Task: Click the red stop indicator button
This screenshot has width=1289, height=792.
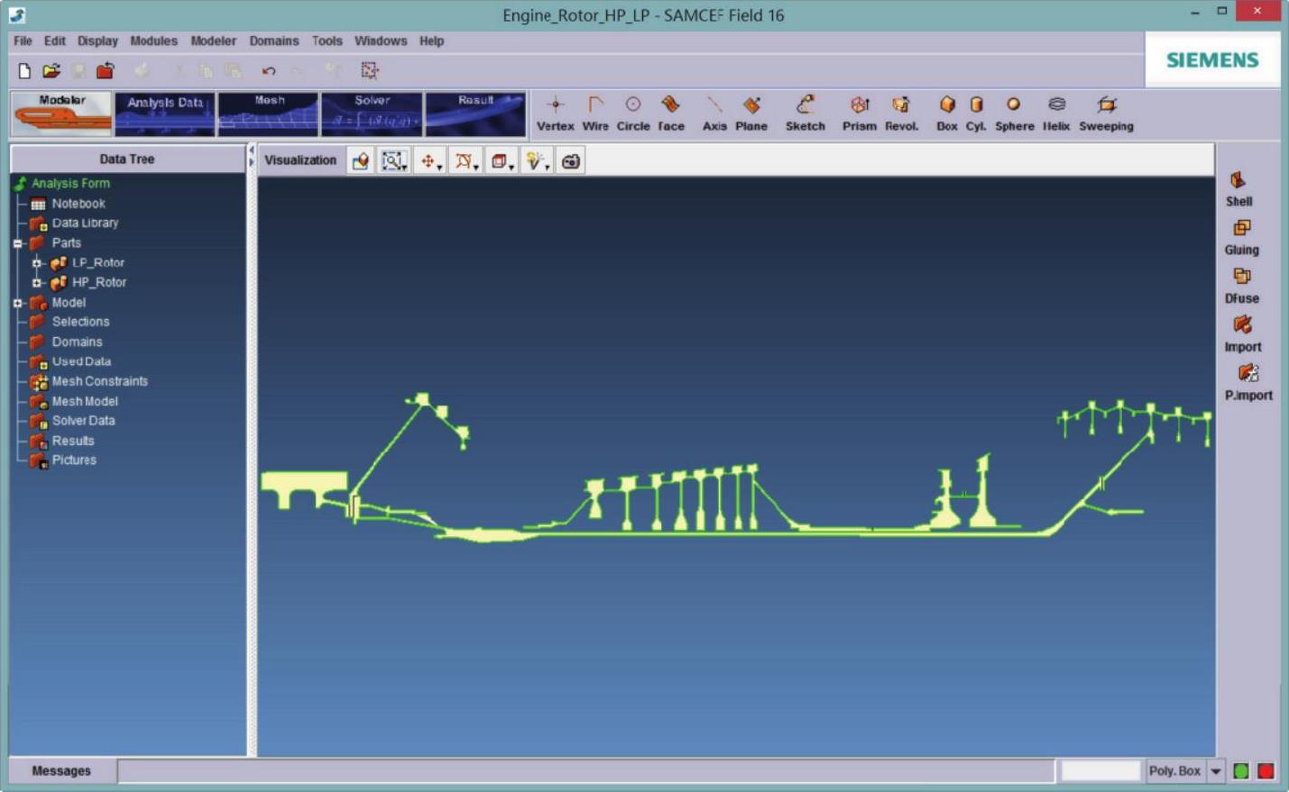Action: pos(1266,771)
